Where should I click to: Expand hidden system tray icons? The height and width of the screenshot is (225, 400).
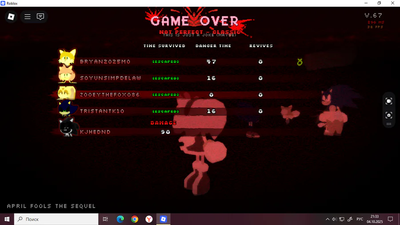[x=327, y=219]
